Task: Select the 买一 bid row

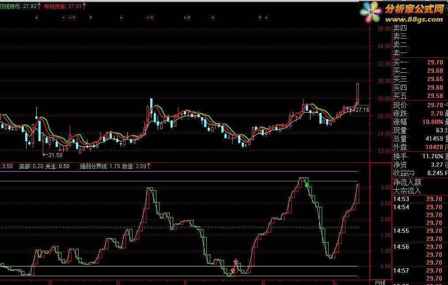Action: 420,62
